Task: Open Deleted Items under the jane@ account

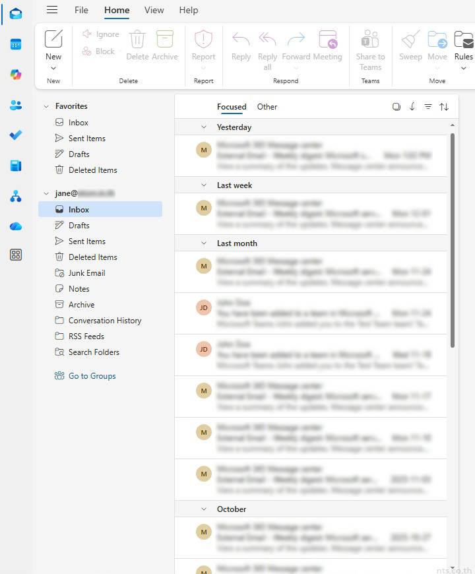Action: point(100,257)
